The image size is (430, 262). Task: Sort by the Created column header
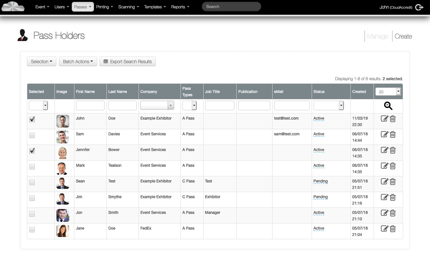click(359, 92)
